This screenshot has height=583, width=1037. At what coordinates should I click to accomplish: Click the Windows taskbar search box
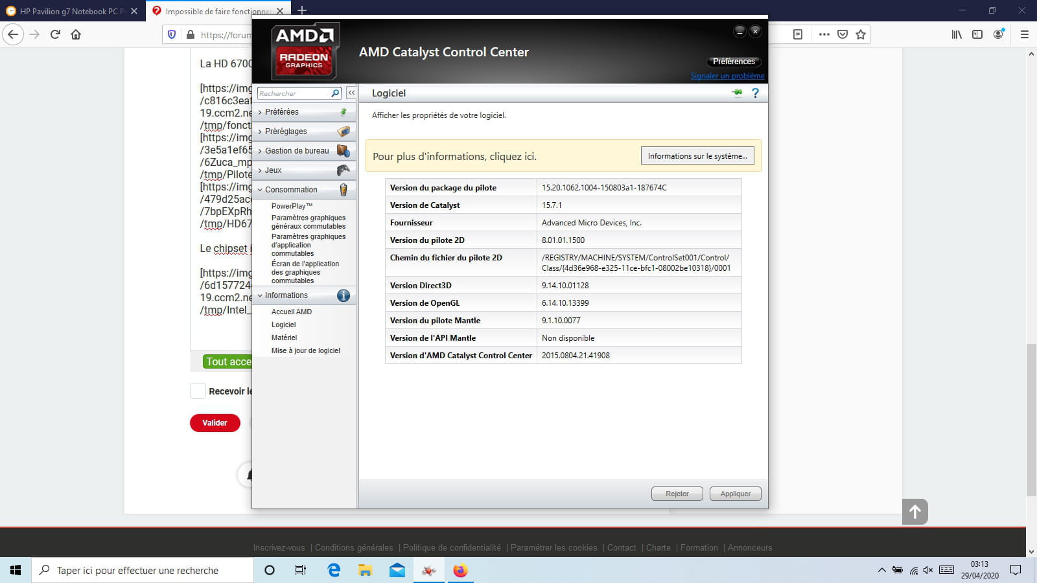(143, 570)
